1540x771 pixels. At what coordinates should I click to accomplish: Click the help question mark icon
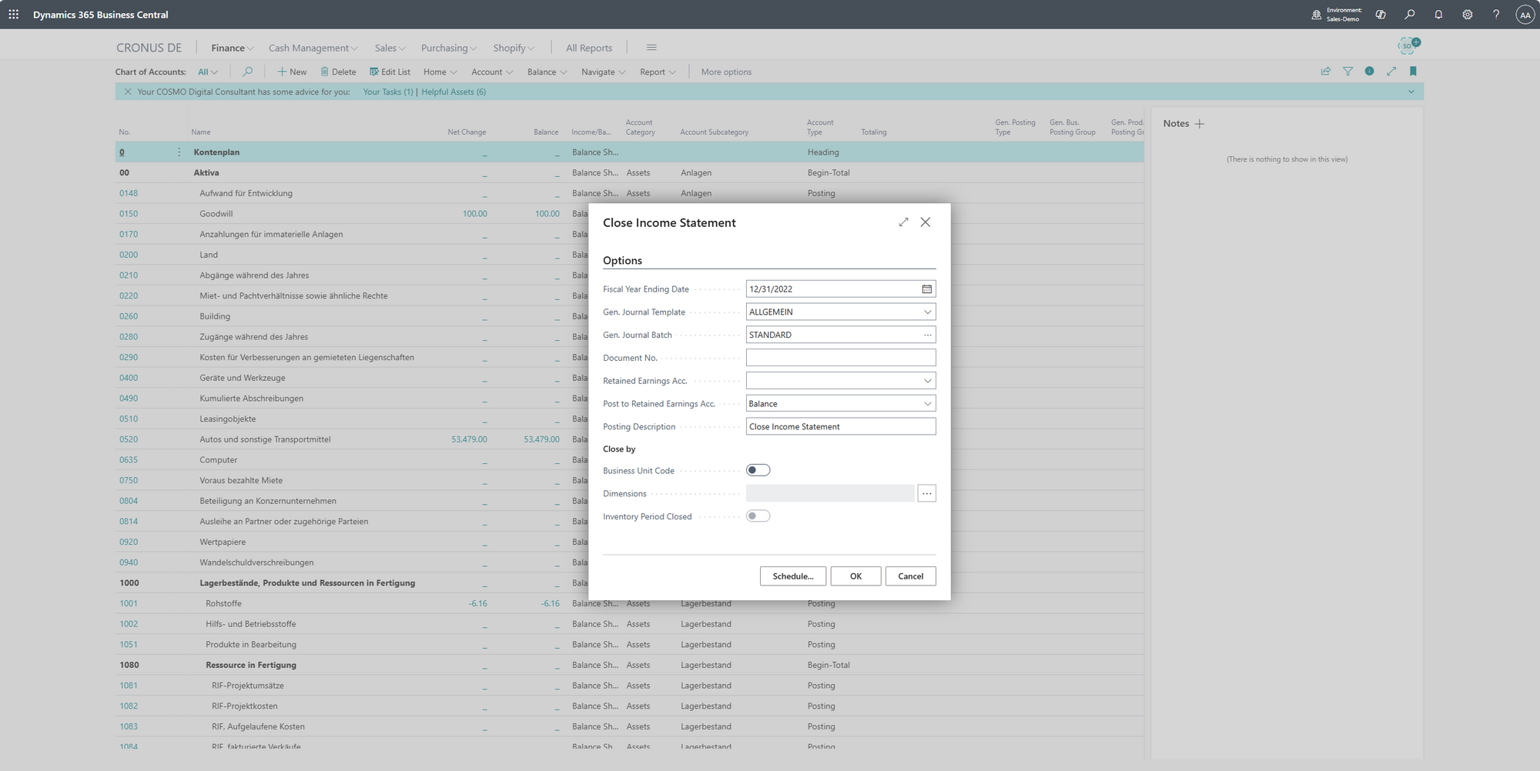click(1495, 15)
